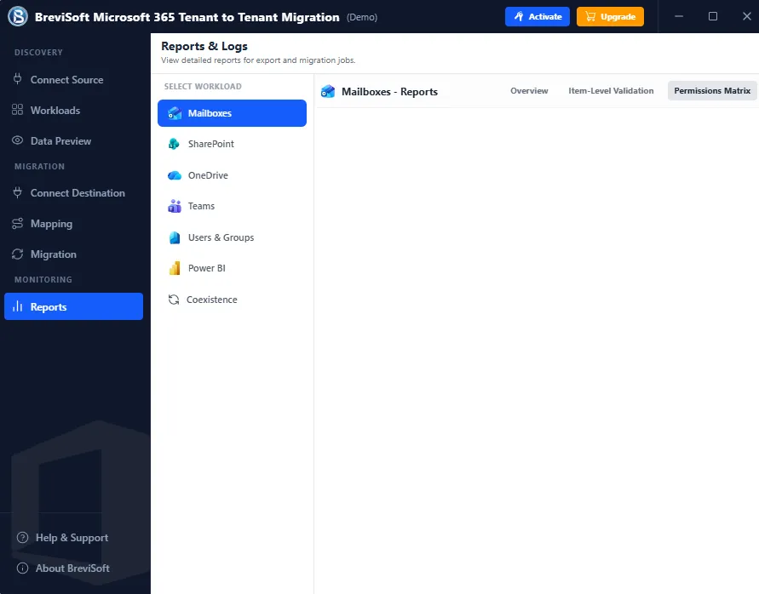Screen dimensions: 759x594
Task: Click the Coexistence sync icon
Action: 174,300
